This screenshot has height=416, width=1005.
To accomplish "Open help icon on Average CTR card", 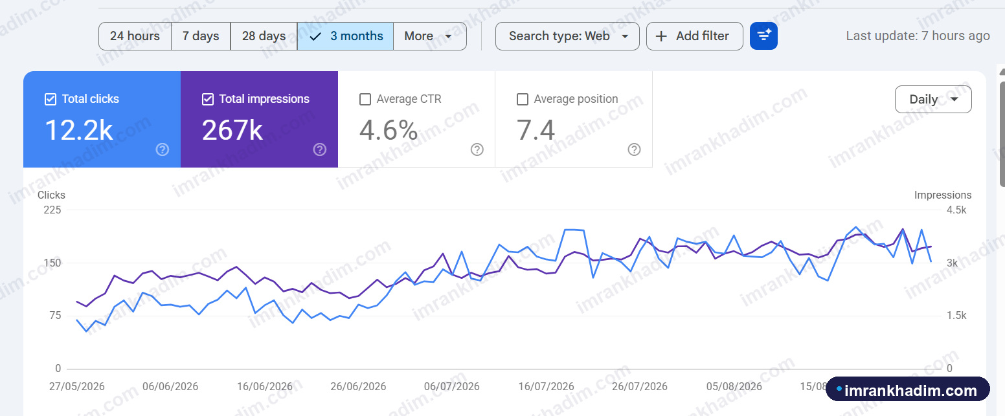I will click(477, 149).
